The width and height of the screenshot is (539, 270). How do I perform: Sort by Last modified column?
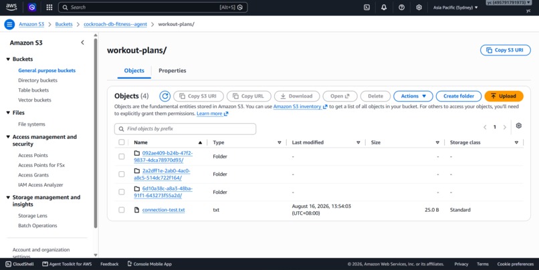358,142
